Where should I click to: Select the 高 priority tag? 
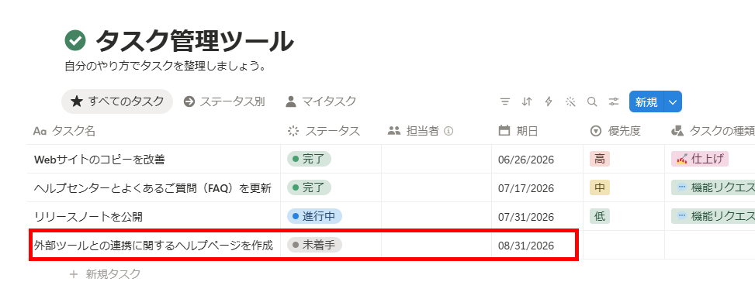click(x=600, y=159)
